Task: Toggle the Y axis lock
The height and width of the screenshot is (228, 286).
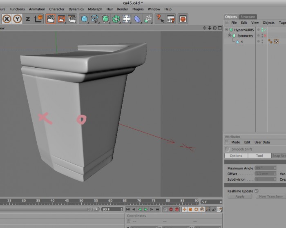Action: tap(17, 19)
